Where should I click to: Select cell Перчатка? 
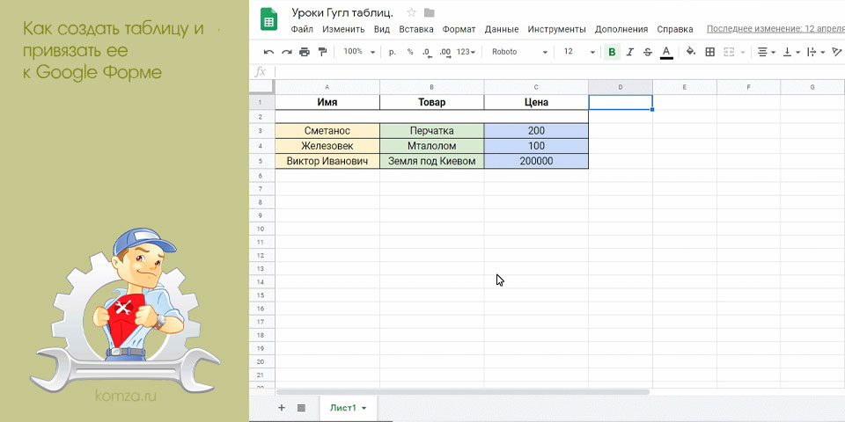pyautogui.click(x=431, y=131)
